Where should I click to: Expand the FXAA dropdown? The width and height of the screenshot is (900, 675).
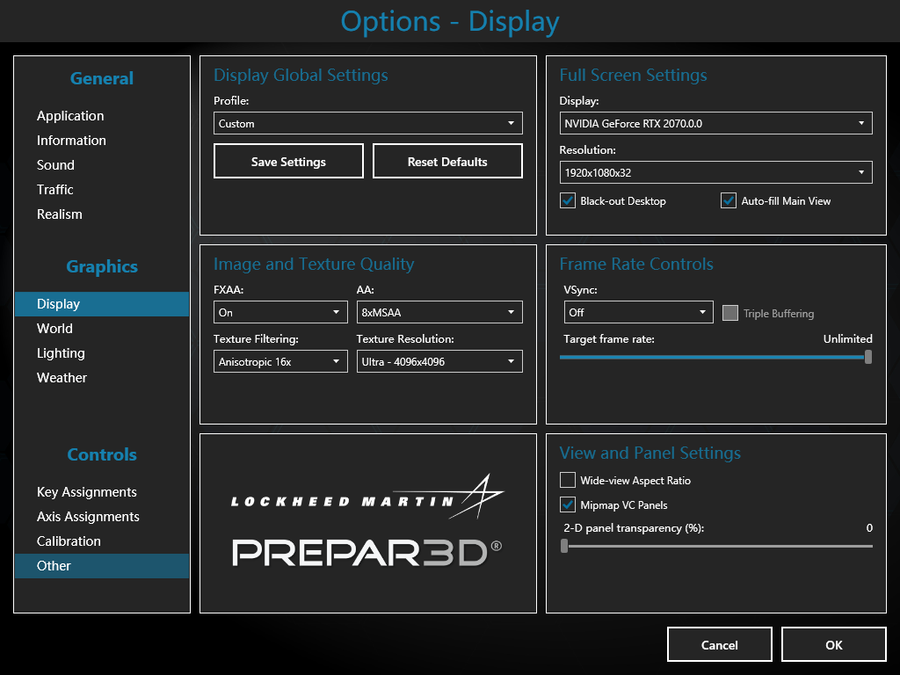click(280, 313)
